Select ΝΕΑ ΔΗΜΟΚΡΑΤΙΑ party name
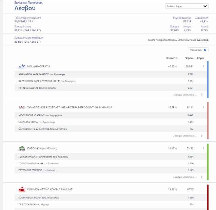Viewport: 216px width, 210px height. (39, 66)
